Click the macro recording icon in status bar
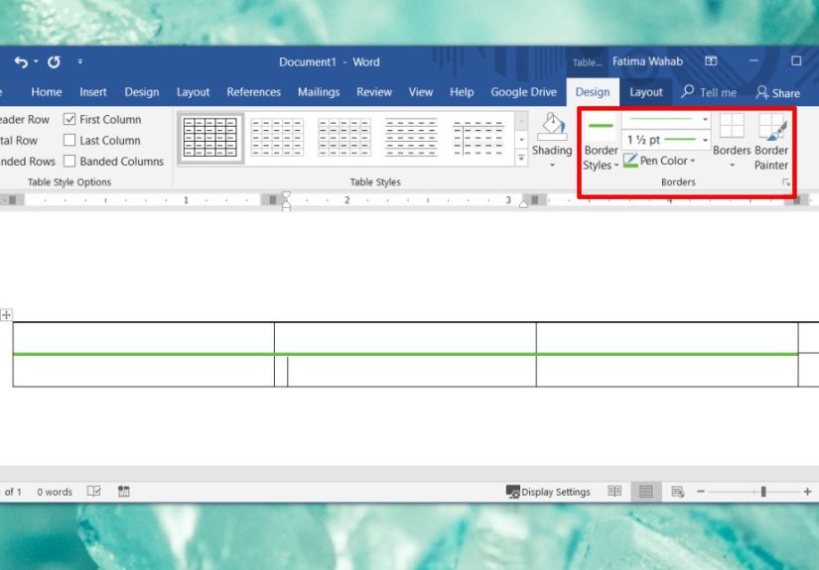This screenshot has height=570, width=819. click(x=124, y=492)
